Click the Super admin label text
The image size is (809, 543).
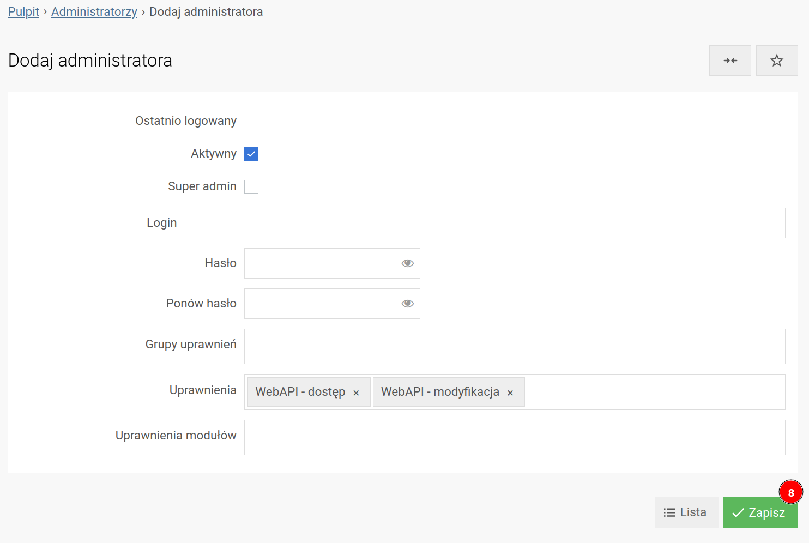tap(202, 186)
